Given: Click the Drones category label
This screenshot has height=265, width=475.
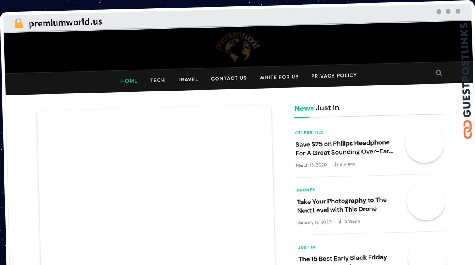Looking at the screenshot, I should tap(306, 190).
